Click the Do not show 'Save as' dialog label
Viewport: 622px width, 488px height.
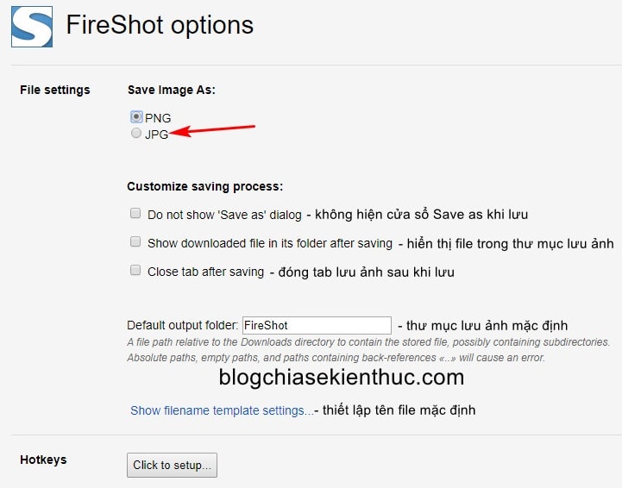pyautogui.click(x=224, y=215)
